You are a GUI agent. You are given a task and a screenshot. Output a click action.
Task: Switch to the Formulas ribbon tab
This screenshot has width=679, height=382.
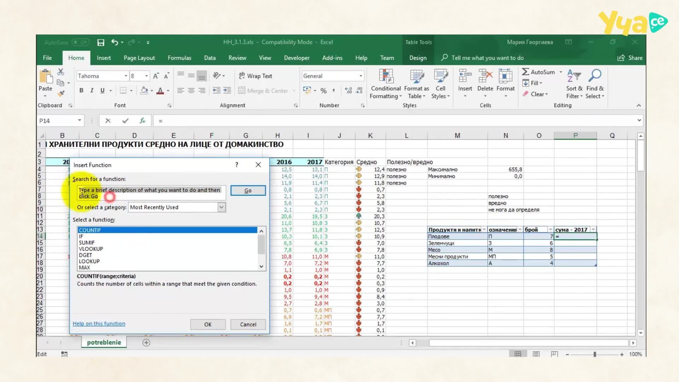coord(179,58)
